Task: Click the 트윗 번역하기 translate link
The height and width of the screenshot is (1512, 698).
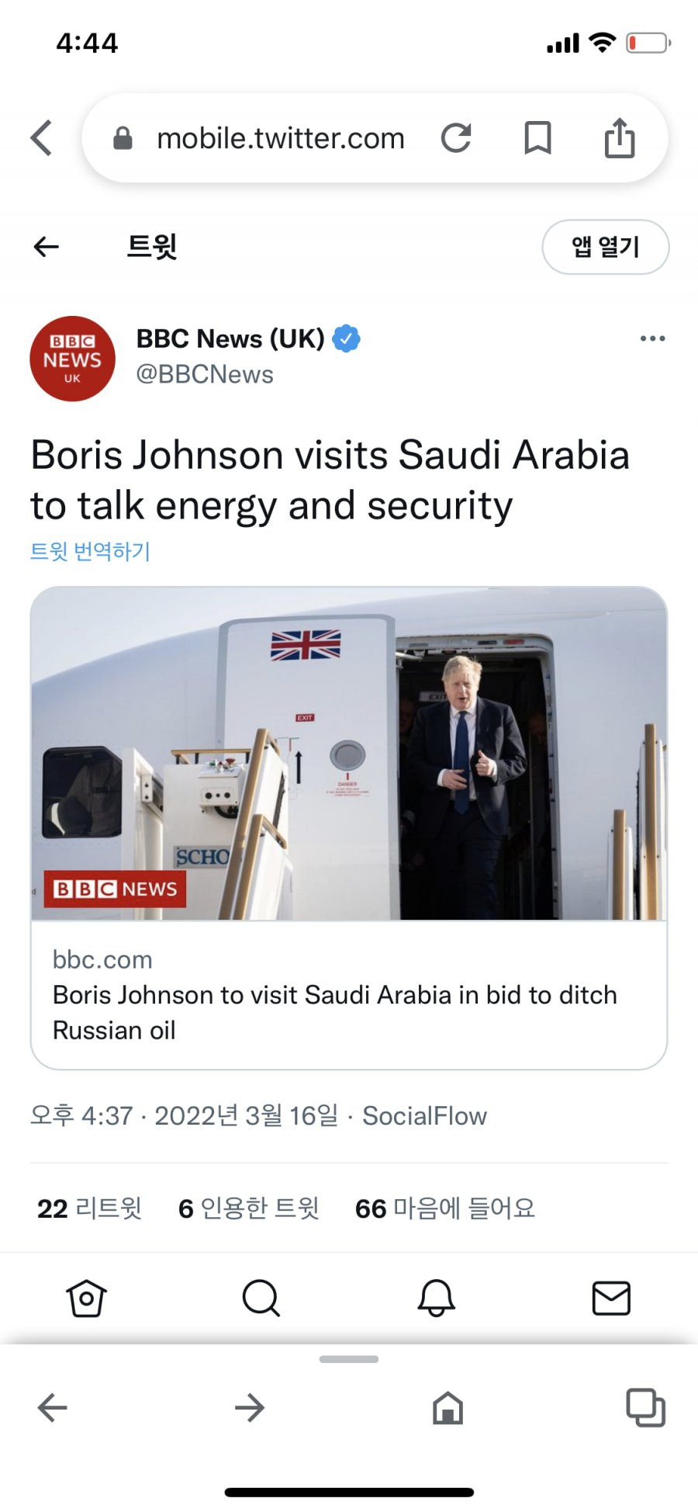Action: (90, 551)
